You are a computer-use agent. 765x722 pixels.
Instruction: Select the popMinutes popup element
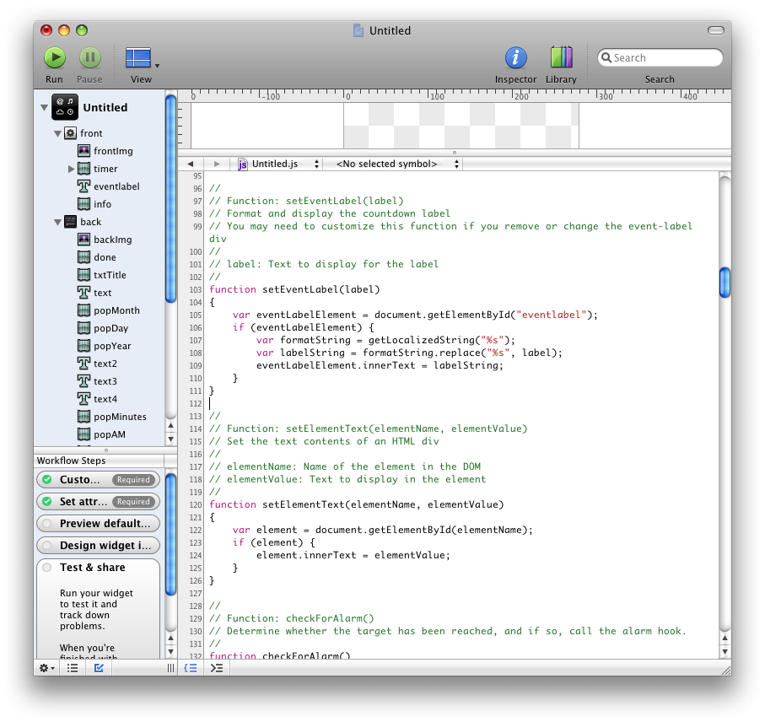click(x=112, y=417)
